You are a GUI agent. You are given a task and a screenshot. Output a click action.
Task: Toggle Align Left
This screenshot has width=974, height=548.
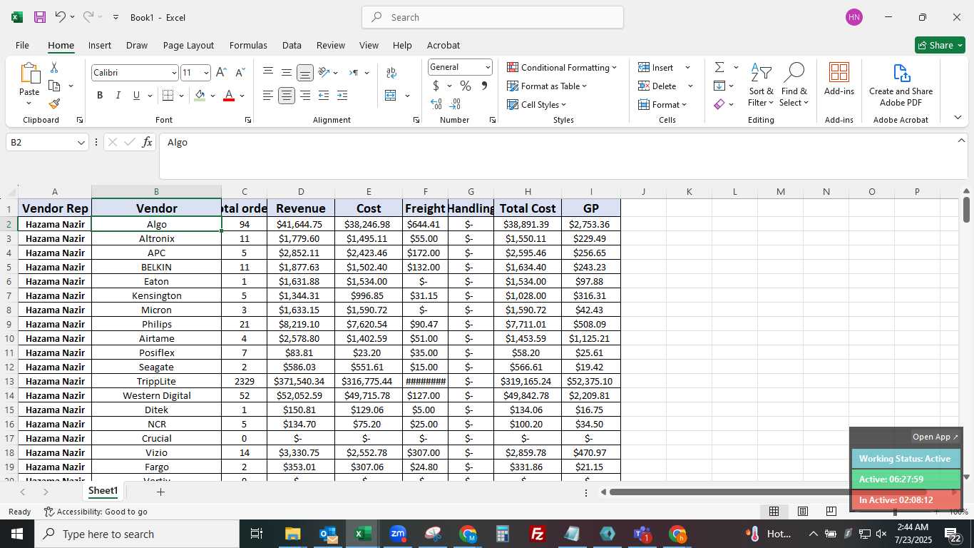point(268,96)
